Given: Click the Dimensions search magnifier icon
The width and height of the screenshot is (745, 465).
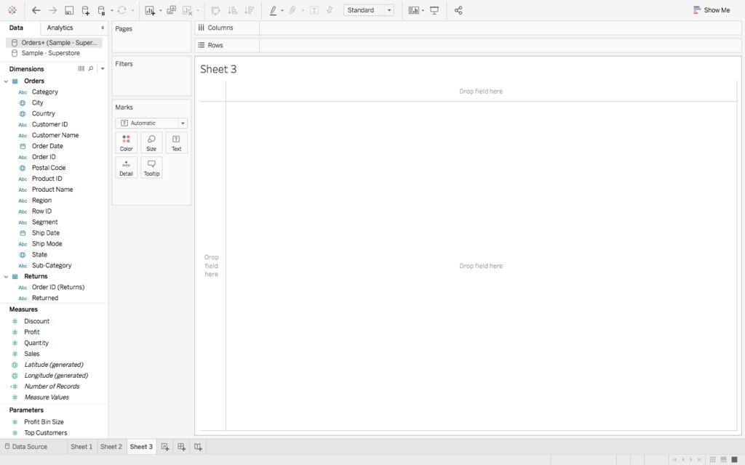Looking at the screenshot, I should (91, 69).
